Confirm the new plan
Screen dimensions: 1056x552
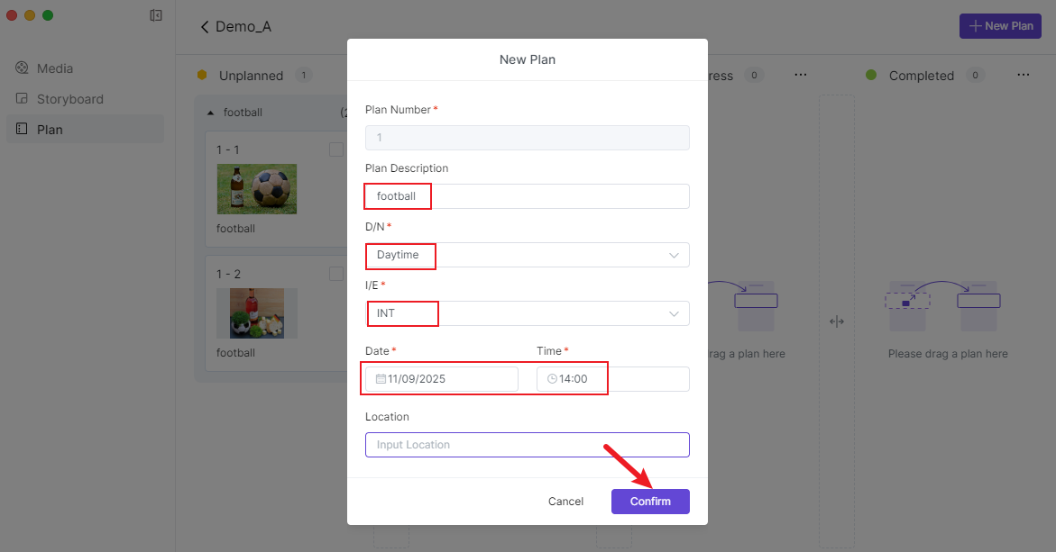[649, 502]
